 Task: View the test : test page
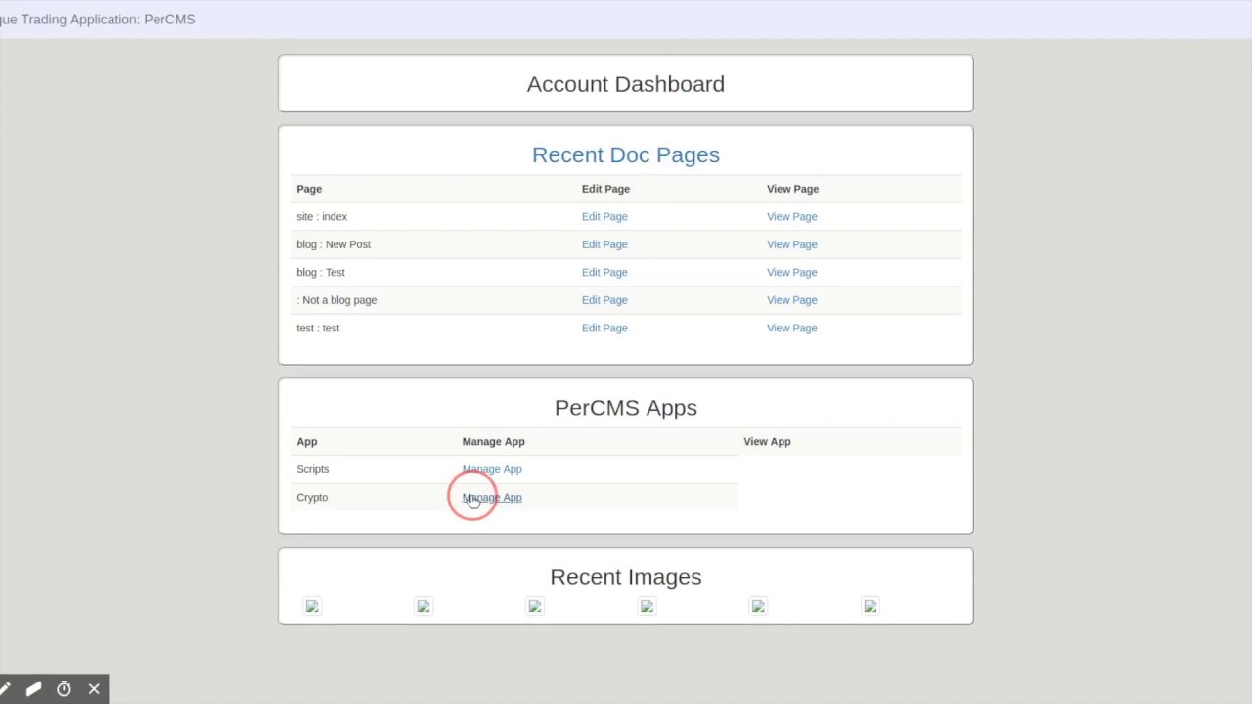(792, 328)
